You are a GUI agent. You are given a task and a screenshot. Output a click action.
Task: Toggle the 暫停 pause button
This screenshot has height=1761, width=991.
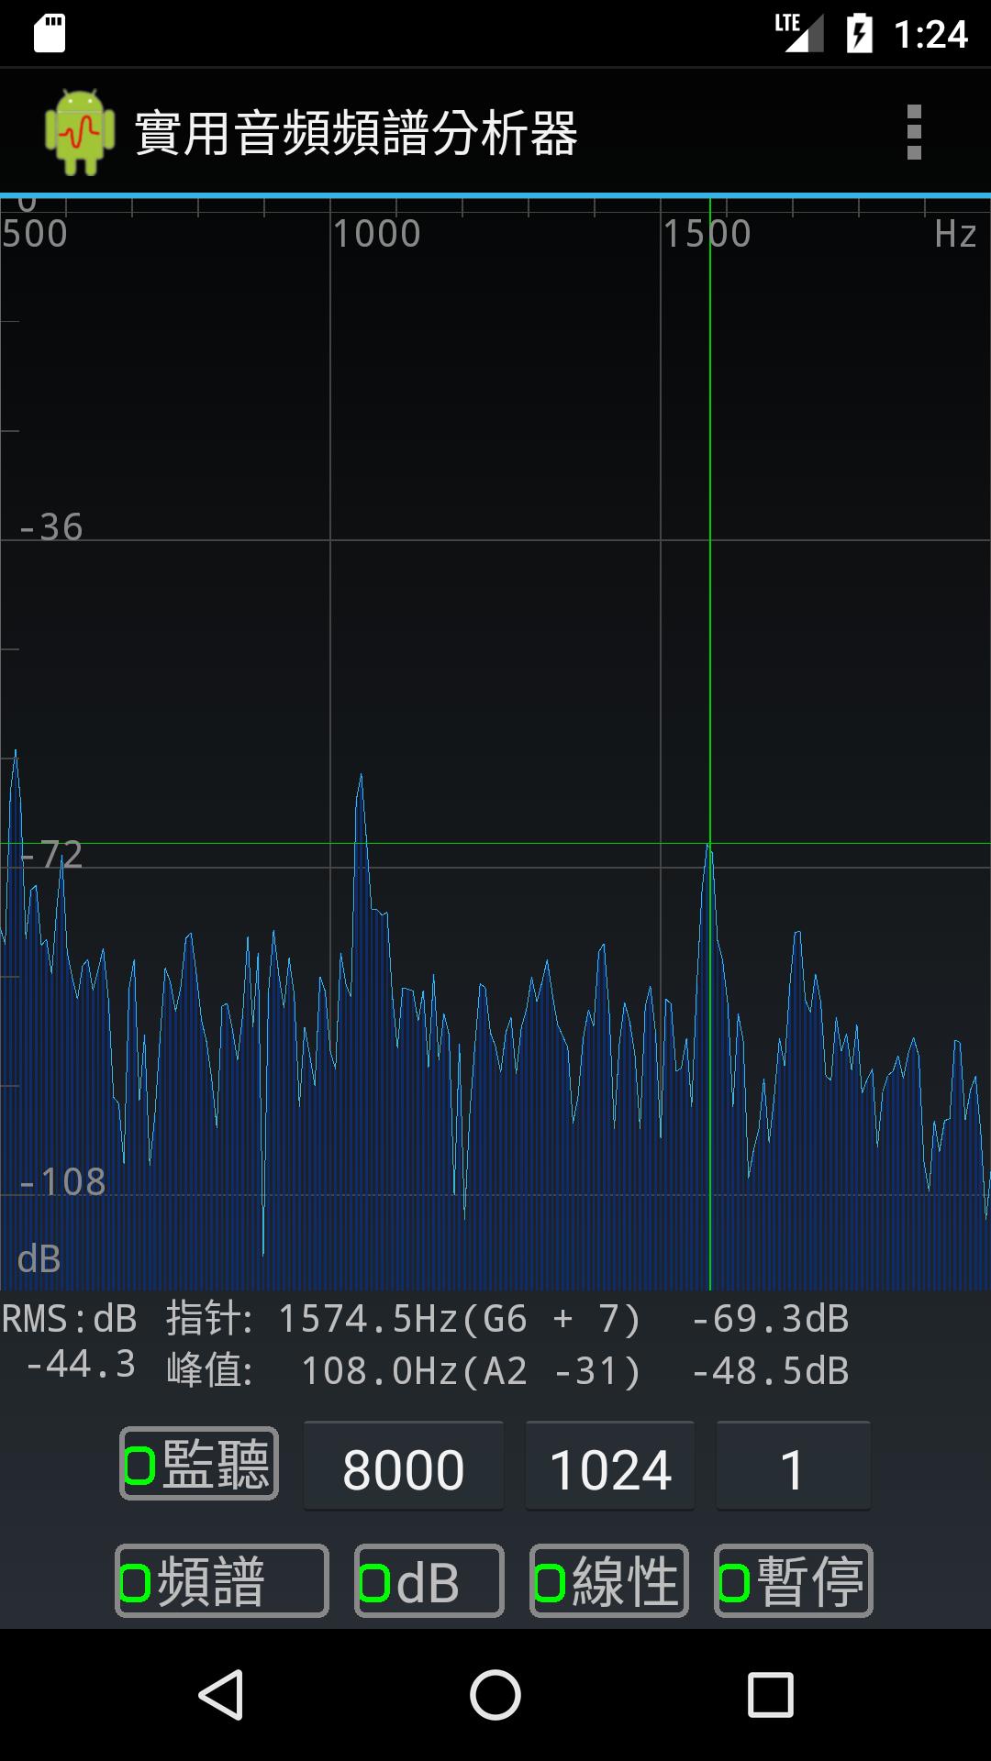coord(794,1581)
